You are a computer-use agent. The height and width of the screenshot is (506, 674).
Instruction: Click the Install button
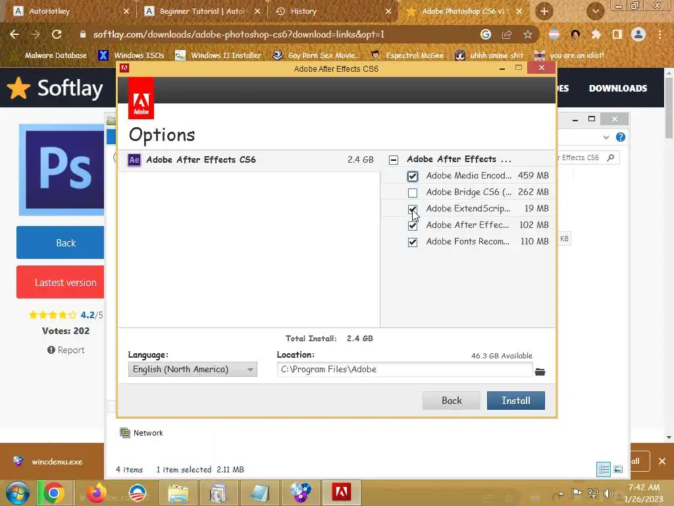coord(516,401)
